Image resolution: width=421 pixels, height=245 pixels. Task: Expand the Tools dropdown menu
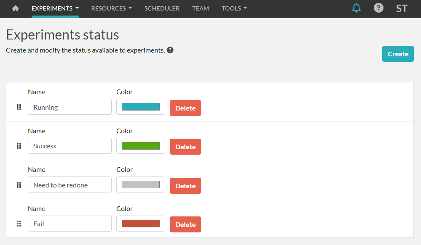(x=234, y=8)
